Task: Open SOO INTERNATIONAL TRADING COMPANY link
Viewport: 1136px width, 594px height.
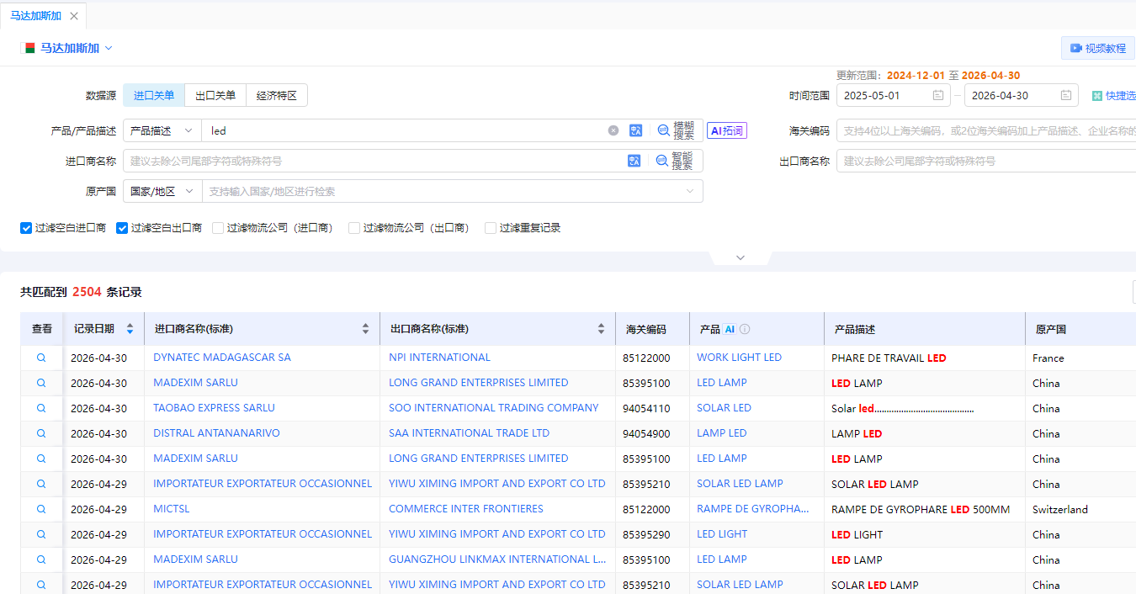Action: [494, 408]
